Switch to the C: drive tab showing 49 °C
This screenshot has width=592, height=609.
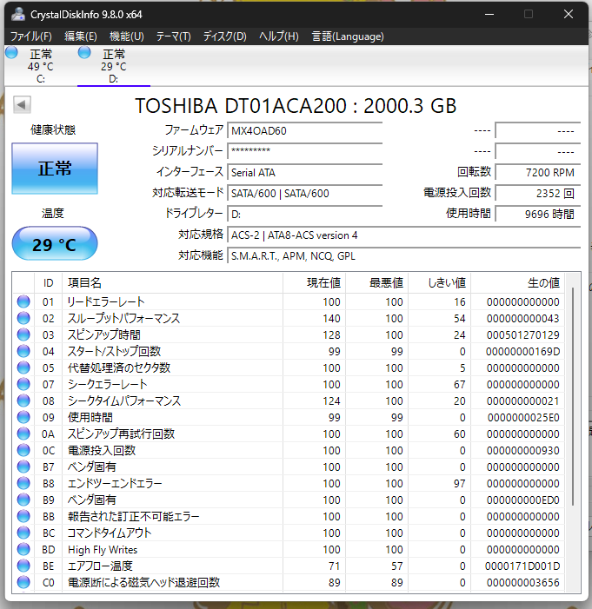tap(41, 66)
